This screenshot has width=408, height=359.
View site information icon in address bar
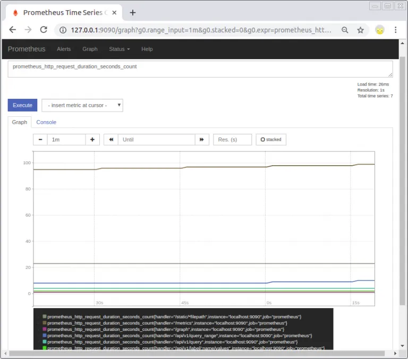63,30
